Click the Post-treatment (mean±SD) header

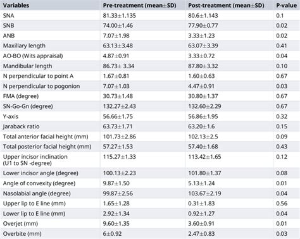pos(226,5)
